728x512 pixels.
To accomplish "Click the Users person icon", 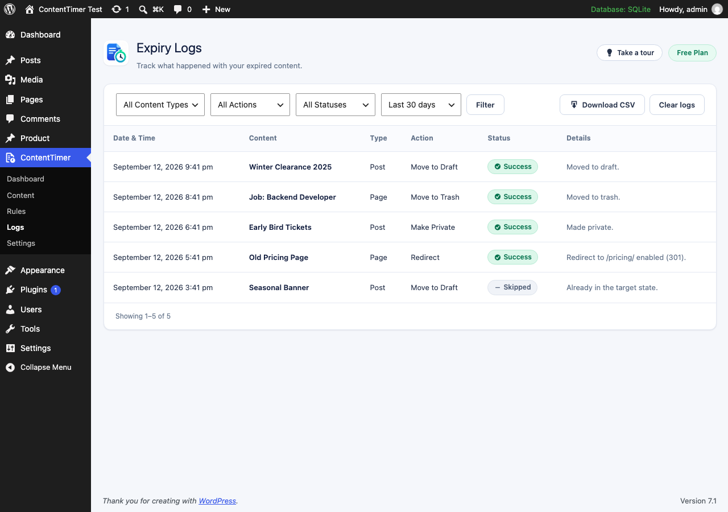I will [10, 309].
